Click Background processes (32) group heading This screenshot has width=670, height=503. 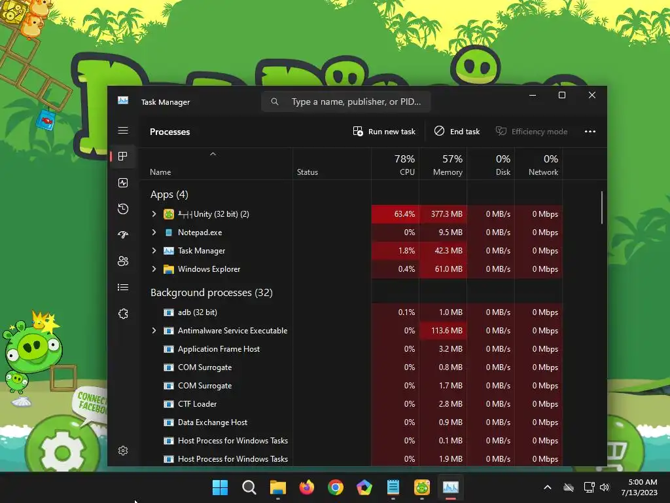tap(211, 293)
